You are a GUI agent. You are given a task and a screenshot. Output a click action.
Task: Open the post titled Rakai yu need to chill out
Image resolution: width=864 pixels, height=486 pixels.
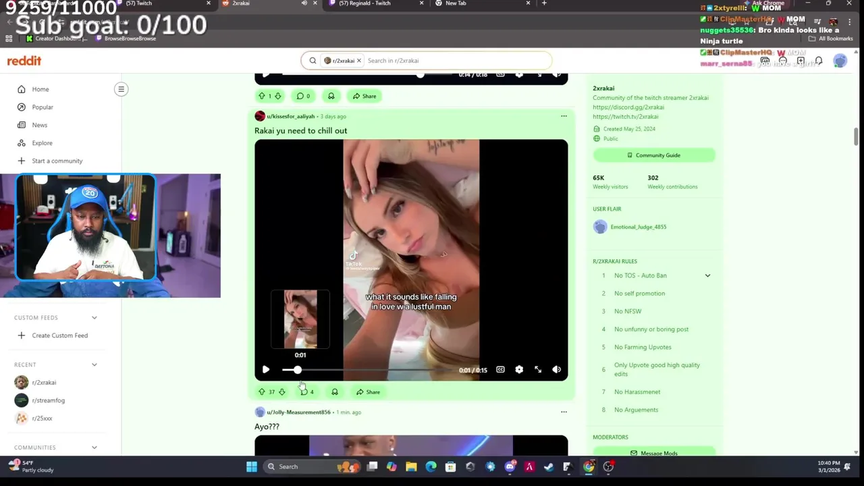tap(300, 130)
